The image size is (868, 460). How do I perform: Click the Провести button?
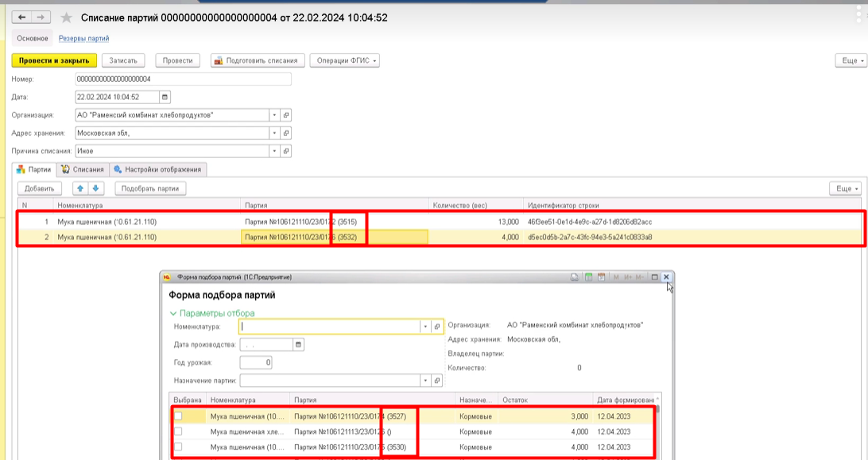178,60
